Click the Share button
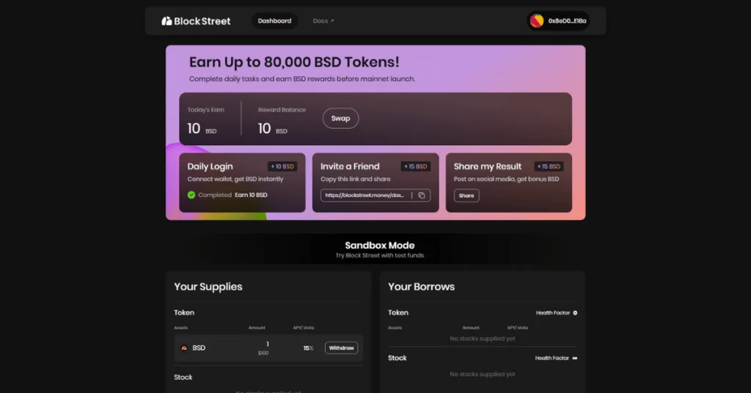 click(466, 195)
